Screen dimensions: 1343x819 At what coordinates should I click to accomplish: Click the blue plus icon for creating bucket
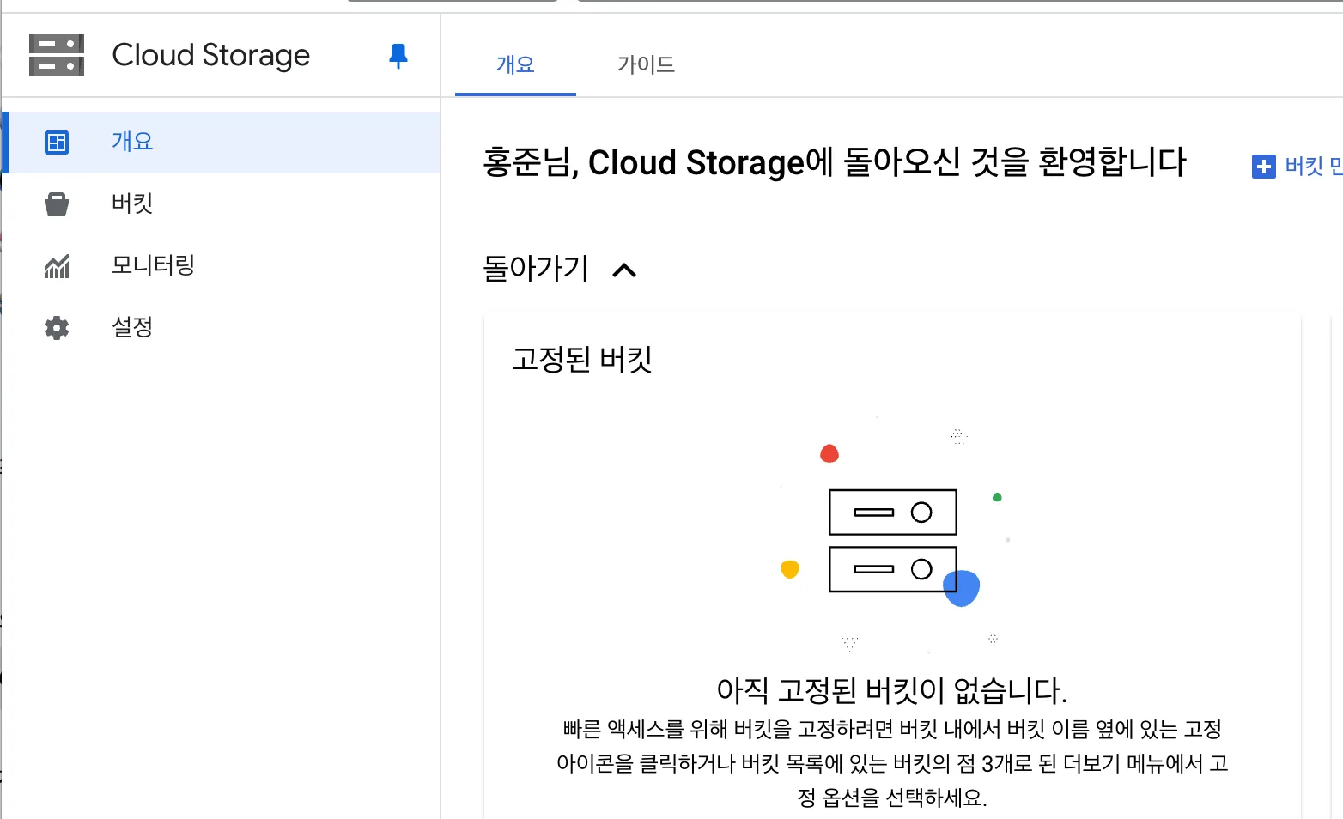click(x=1264, y=167)
